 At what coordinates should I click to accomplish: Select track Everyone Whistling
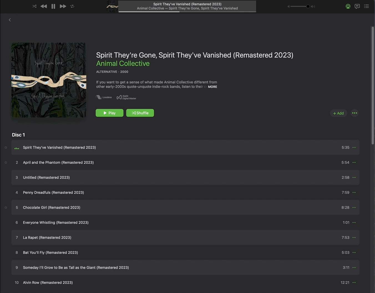(x=185, y=222)
